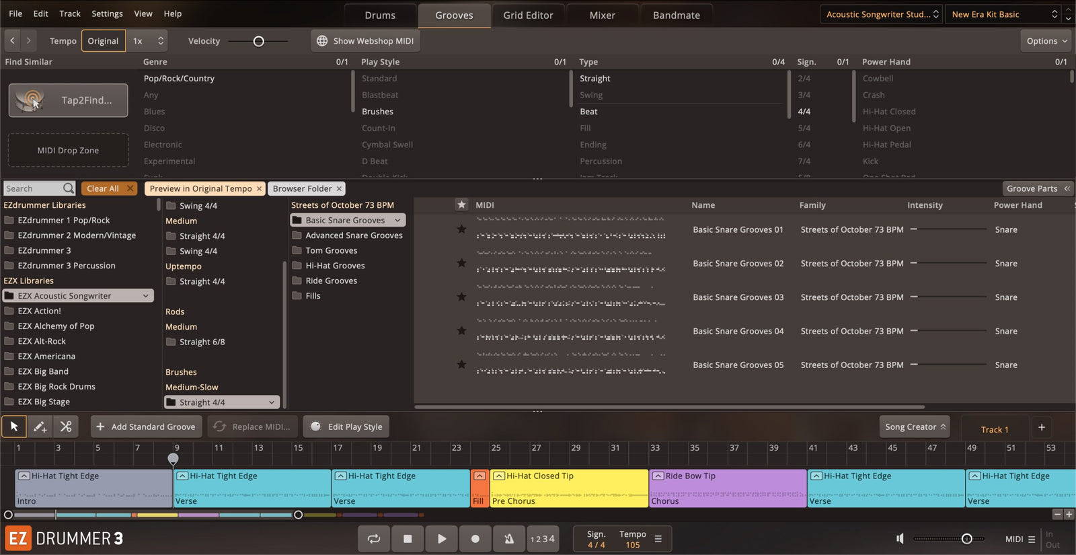Favorite Basic Snare Grooves 03
This screenshot has width=1076, height=555.
(x=461, y=297)
